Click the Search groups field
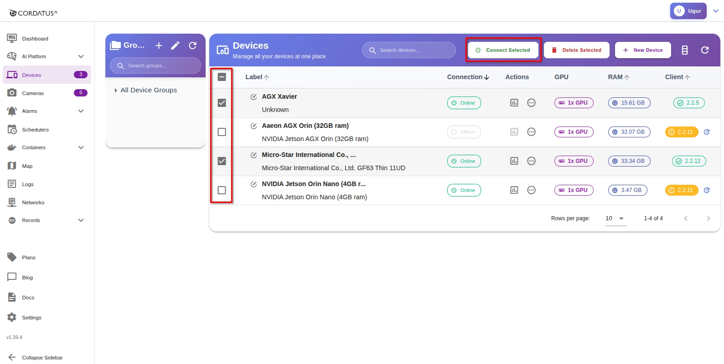Image resolution: width=724 pixels, height=364 pixels. [x=155, y=66]
